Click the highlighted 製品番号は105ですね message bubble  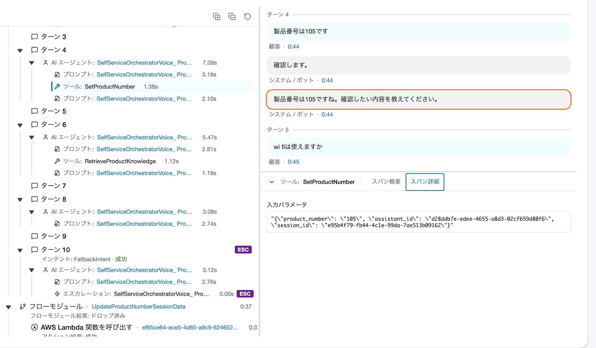418,99
